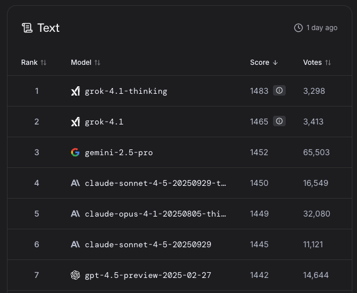Sort the table by the Rank column

(34, 63)
